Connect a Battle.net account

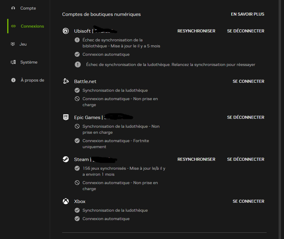(248, 81)
